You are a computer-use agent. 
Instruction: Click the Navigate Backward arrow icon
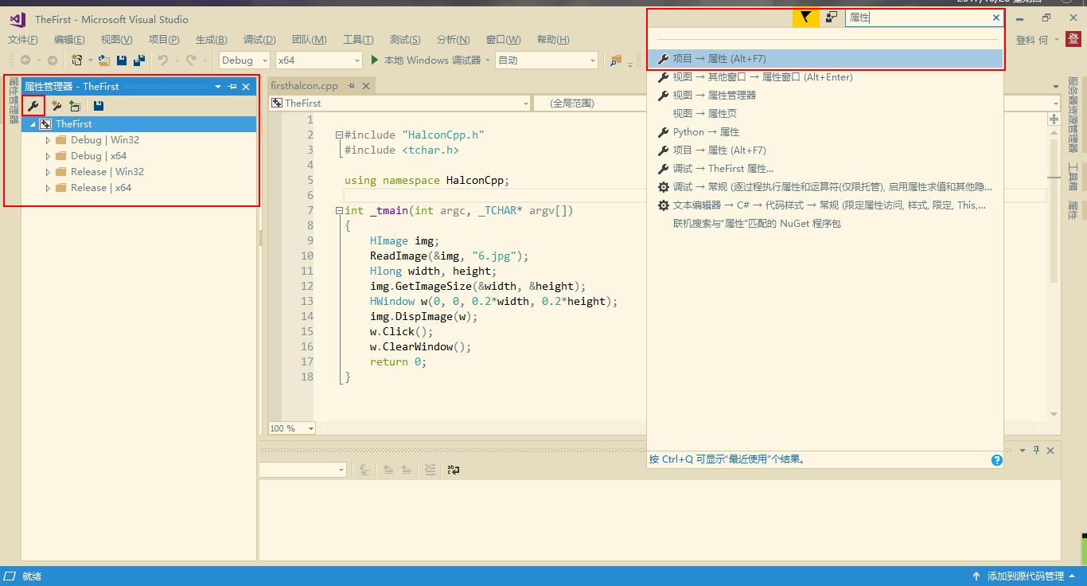pos(24,60)
